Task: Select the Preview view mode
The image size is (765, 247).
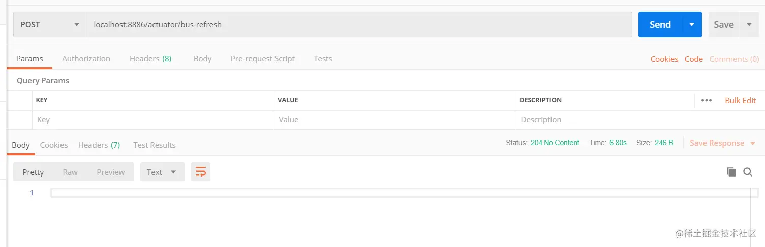Action: [111, 172]
